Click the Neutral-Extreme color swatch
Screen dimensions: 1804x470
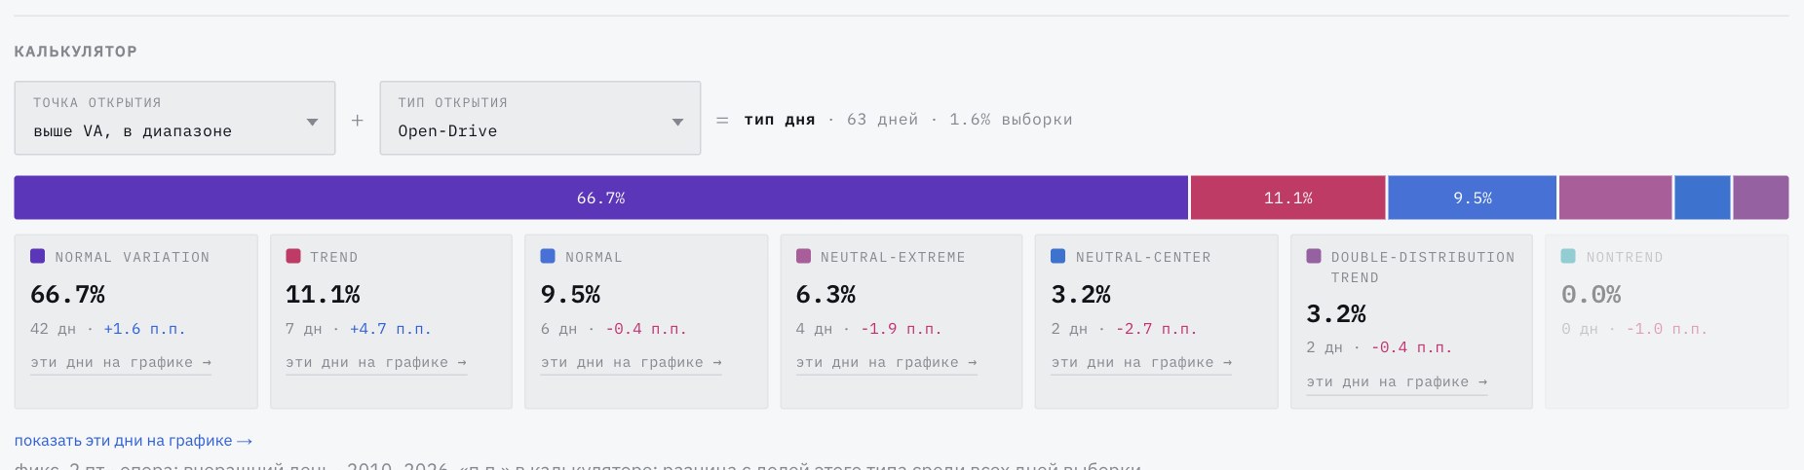click(x=803, y=256)
